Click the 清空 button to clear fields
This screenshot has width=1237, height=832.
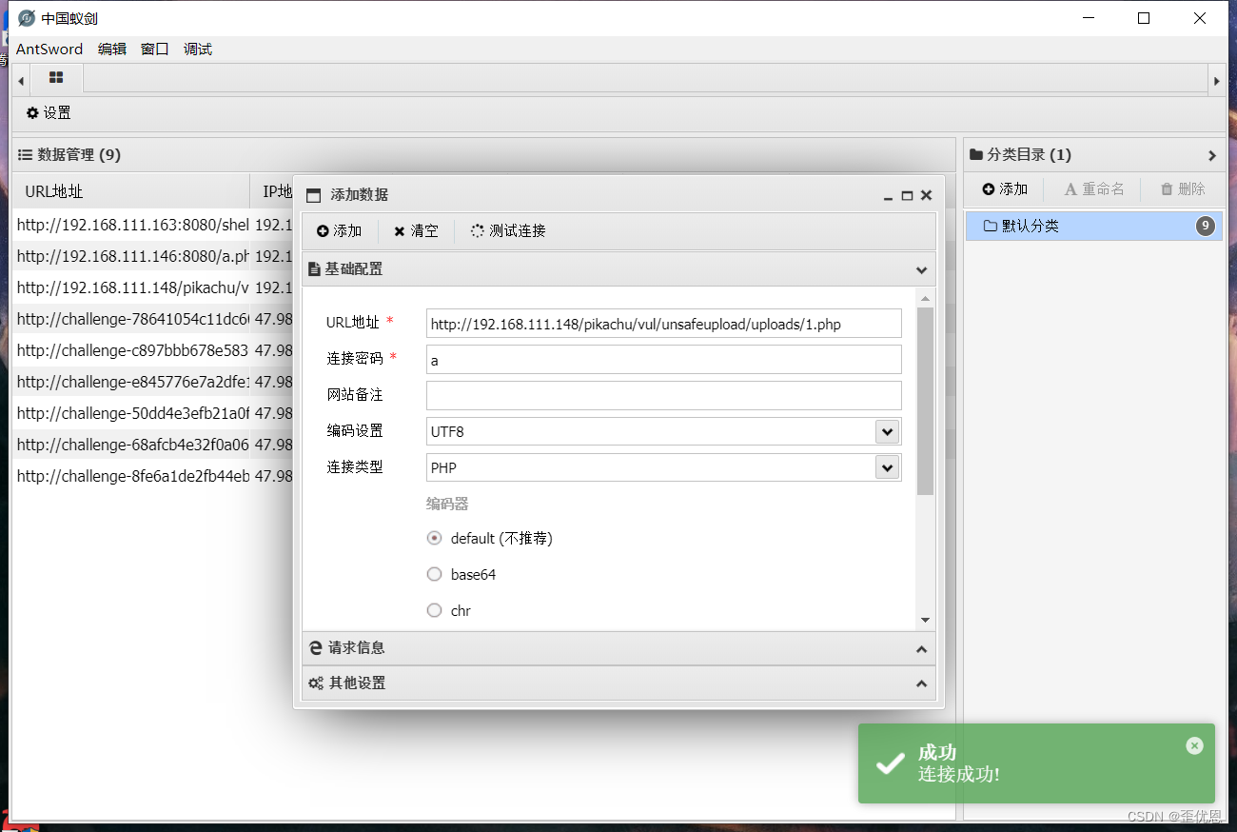pyautogui.click(x=416, y=230)
